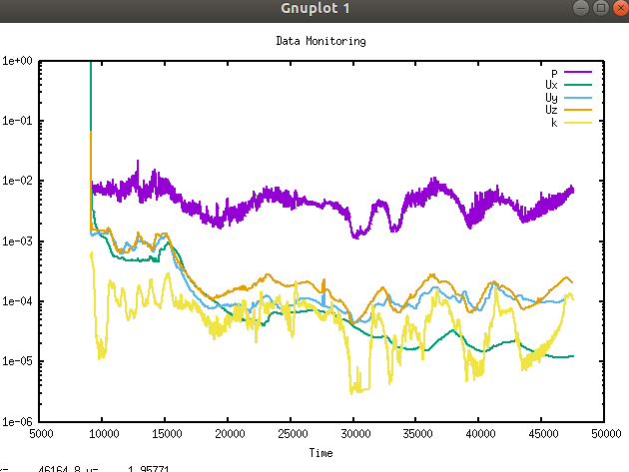
Task: Click the 25000 x-axis tick label
Action: point(293,434)
